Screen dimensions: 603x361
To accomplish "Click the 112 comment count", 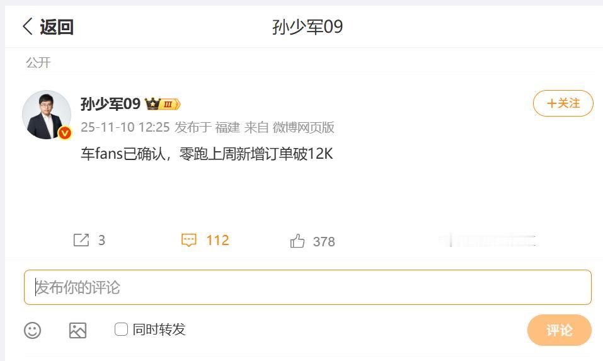I will point(217,240).
